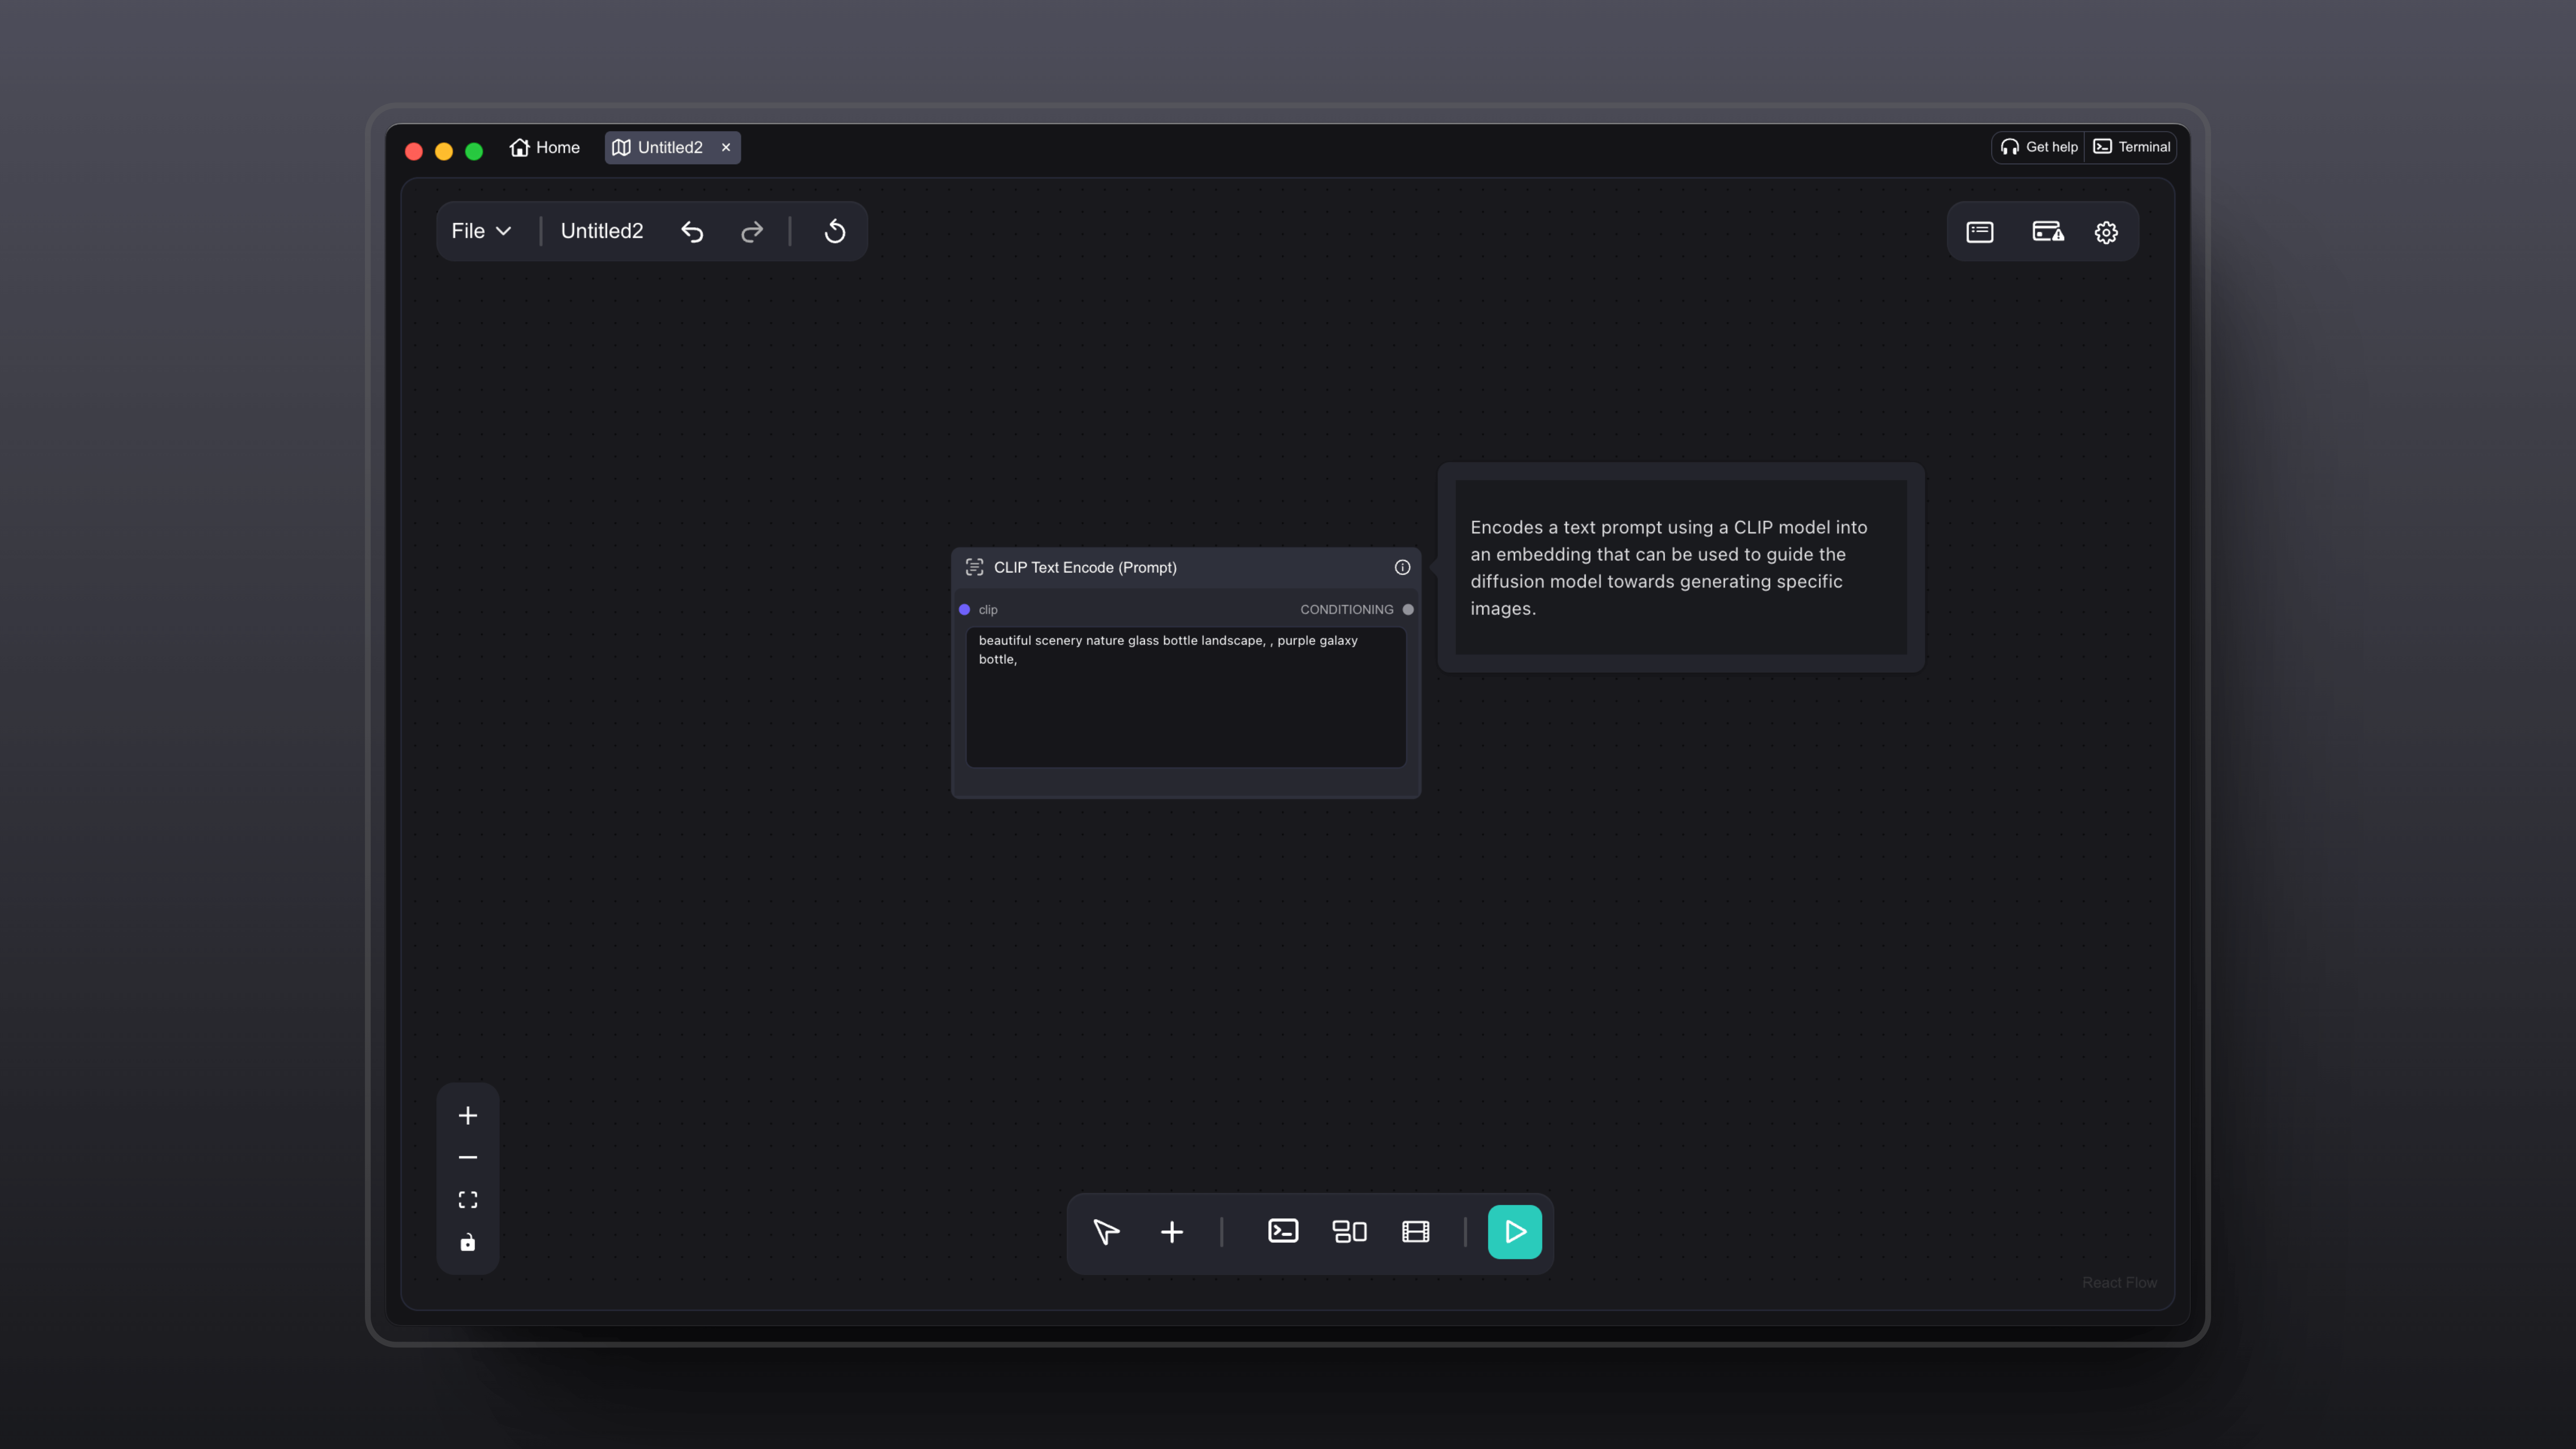Click the undo arrow icon
The height and width of the screenshot is (1449, 2576).
pos(692,232)
